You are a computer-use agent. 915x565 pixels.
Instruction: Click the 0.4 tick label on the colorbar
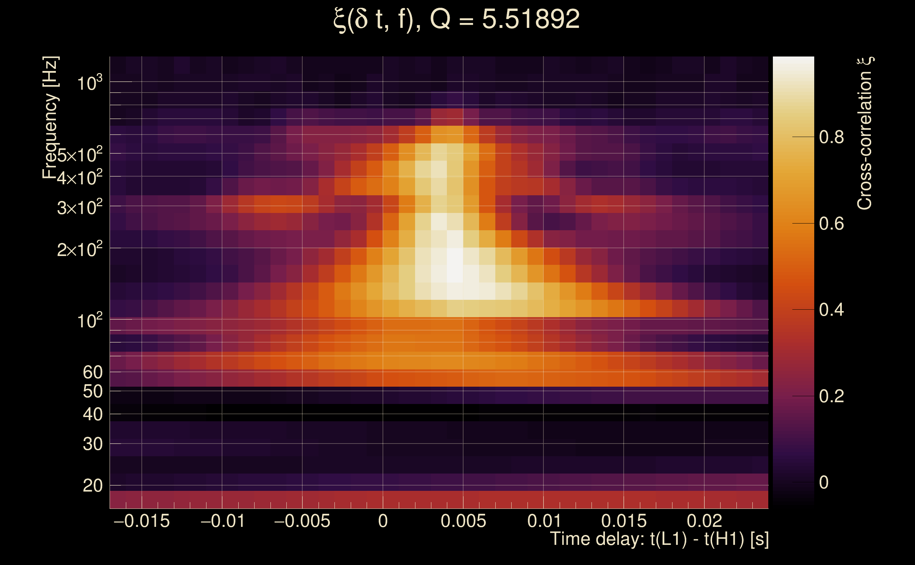(831, 310)
